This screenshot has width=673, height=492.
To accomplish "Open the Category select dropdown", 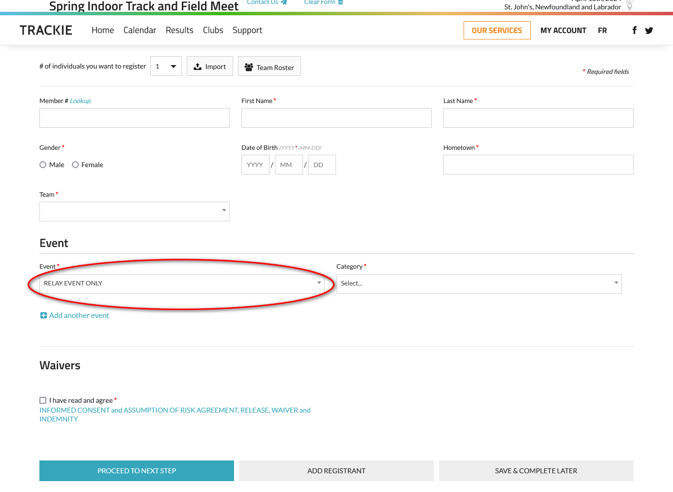I will pyautogui.click(x=478, y=284).
